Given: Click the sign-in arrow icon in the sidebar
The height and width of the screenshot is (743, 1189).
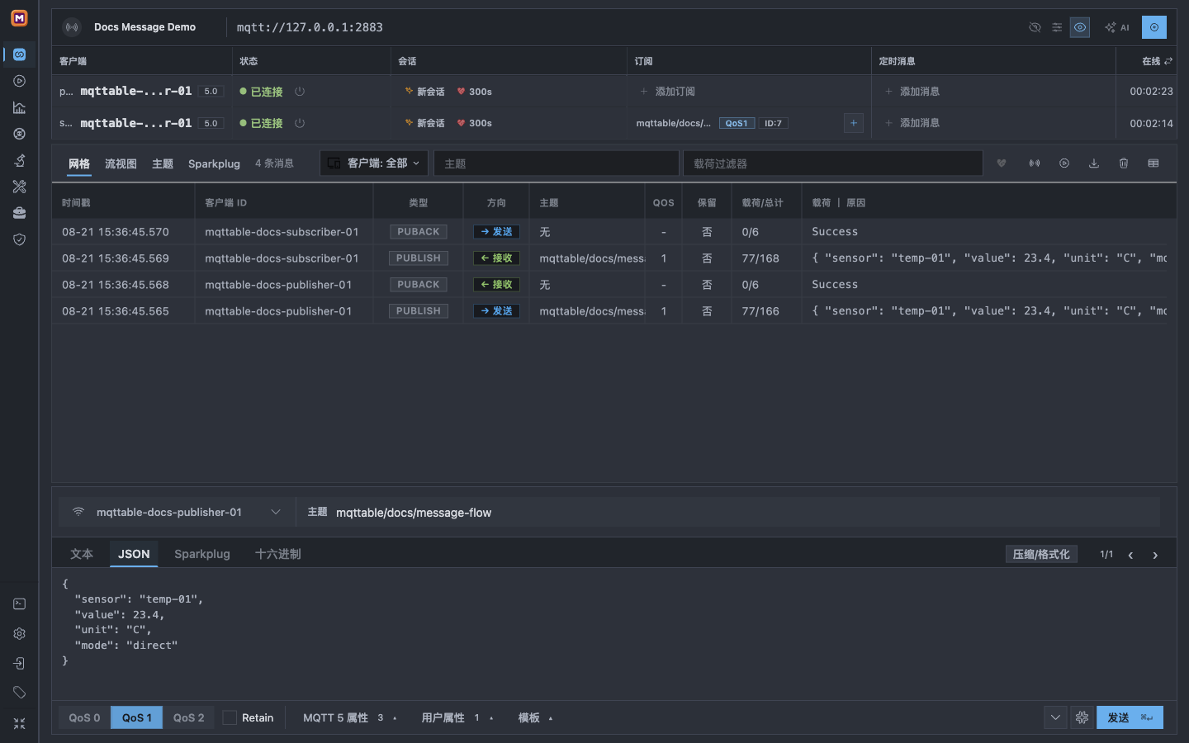Looking at the screenshot, I should click(19, 664).
